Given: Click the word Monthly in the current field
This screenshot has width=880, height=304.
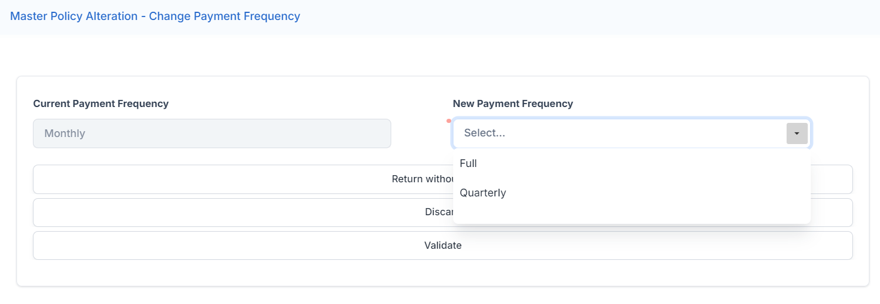Looking at the screenshot, I should pyautogui.click(x=65, y=133).
